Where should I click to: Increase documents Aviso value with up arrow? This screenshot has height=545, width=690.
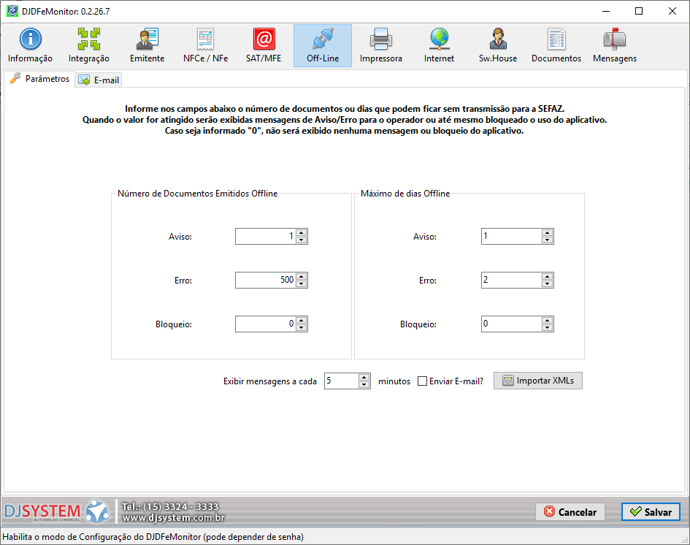pyautogui.click(x=302, y=233)
